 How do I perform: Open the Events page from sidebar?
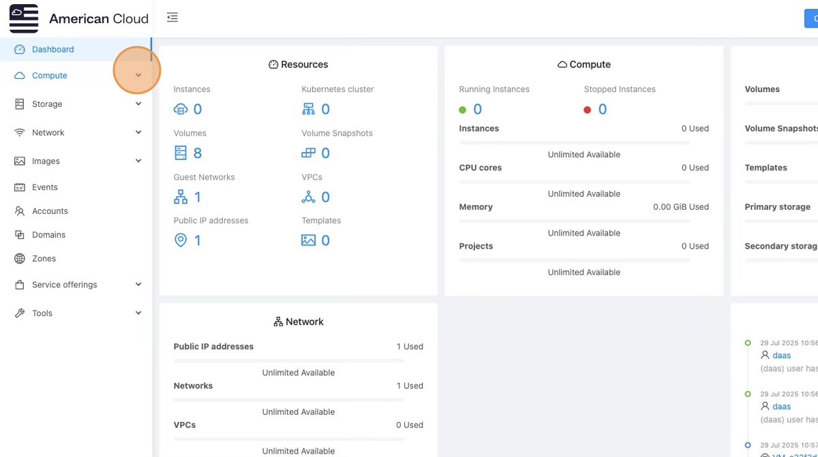tap(45, 187)
